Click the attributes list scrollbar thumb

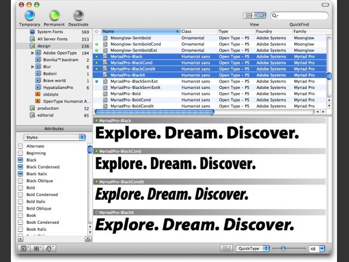tap(90, 149)
